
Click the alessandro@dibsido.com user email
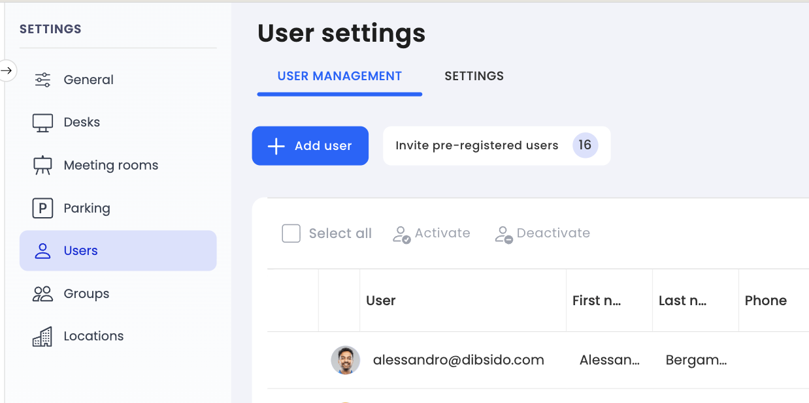458,360
